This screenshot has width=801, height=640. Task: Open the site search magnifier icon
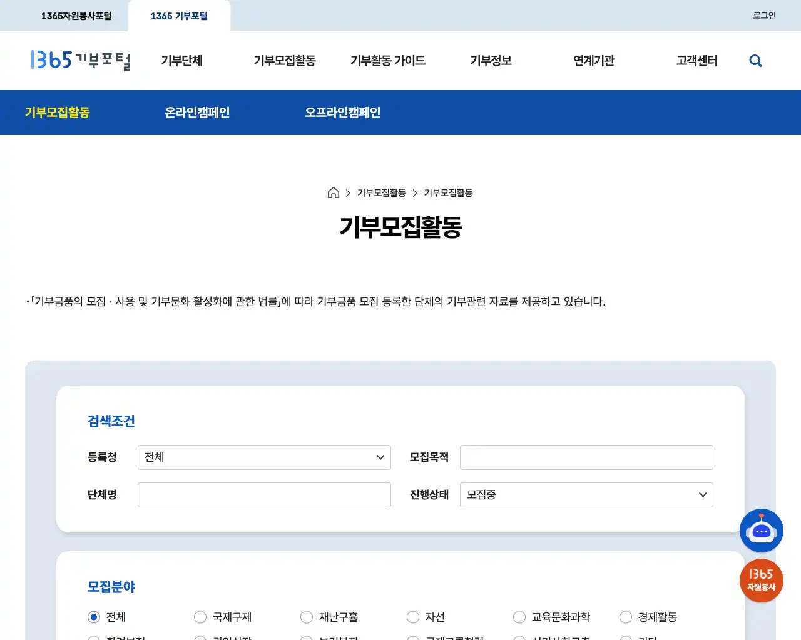click(x=755, y=61)
